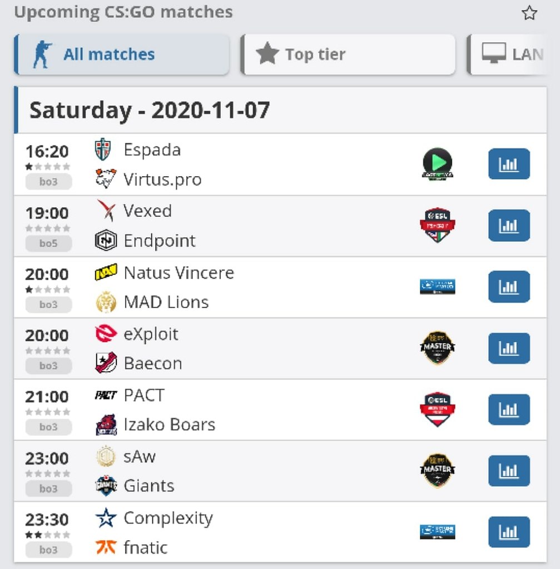Switch to Top tier tab
560x569 pixels.
tap(348, 54)
